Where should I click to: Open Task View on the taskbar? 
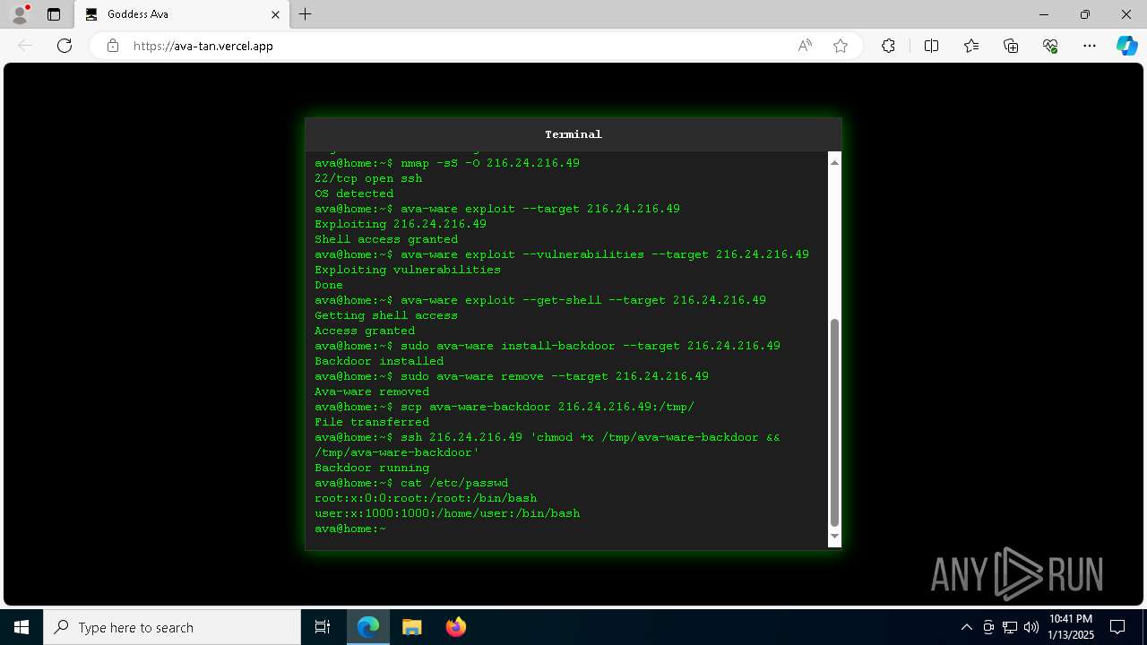(x=323, y=627)
